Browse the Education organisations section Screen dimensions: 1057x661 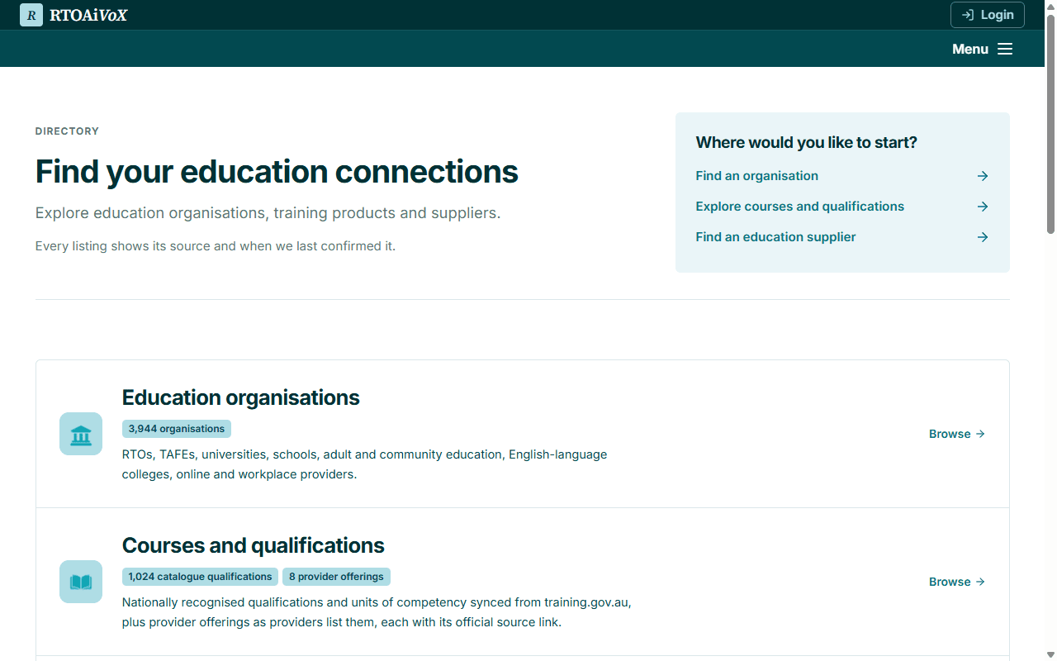coord(957,434)
